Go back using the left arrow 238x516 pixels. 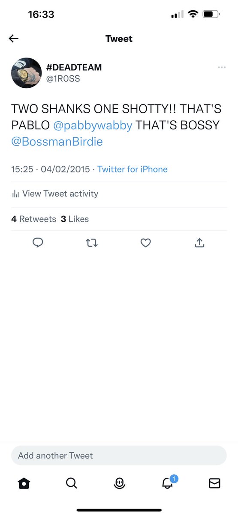tap(14, 39)
